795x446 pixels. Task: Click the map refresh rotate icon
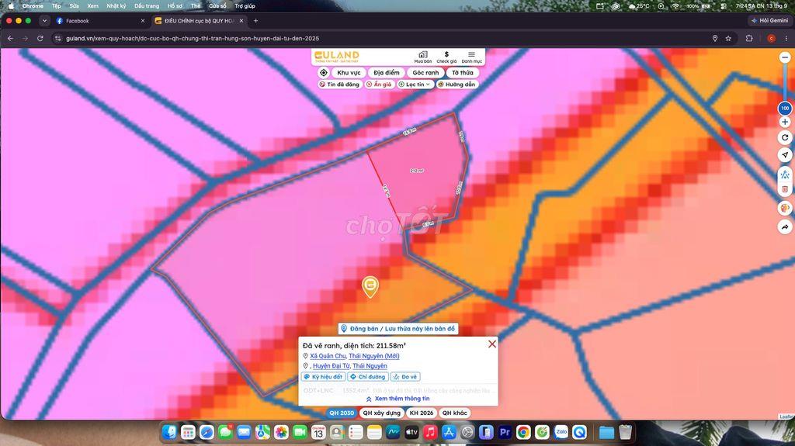(785, 137)
